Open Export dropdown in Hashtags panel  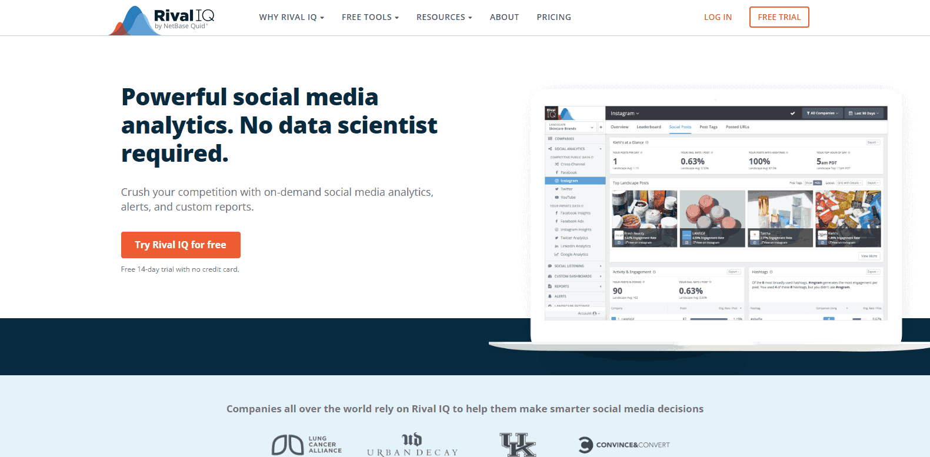point(873,272)
